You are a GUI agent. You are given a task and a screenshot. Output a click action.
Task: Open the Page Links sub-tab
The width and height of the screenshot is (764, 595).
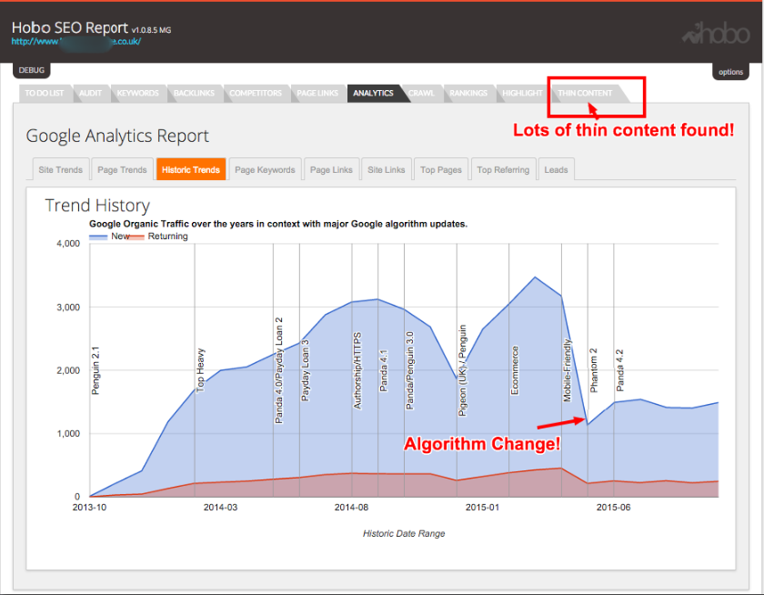coord(331,169)
